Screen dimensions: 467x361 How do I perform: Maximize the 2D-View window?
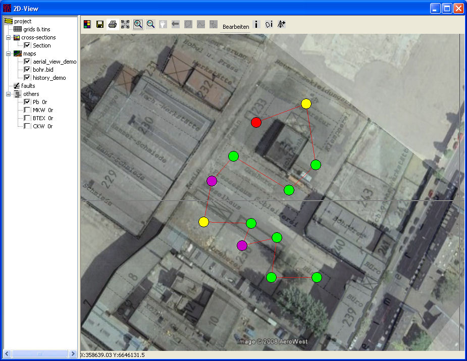point(447,9)
